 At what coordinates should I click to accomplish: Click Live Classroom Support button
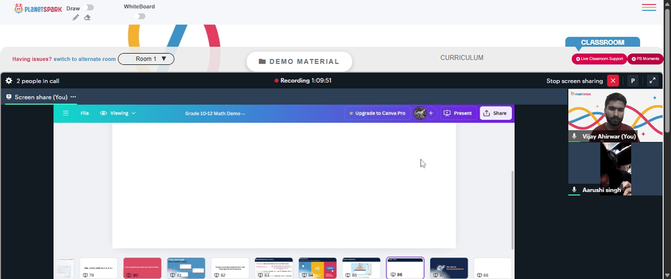click(599, 59)
